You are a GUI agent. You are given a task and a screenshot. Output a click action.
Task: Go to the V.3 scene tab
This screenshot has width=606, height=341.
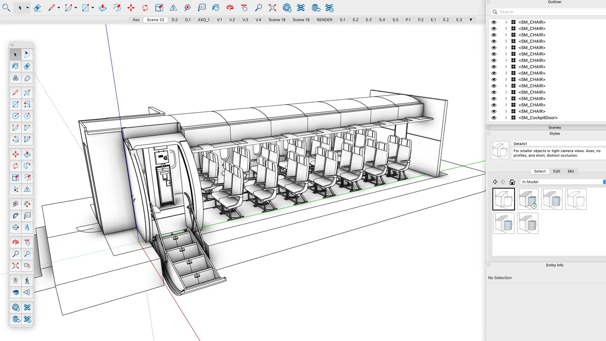(x=245, y=20)
